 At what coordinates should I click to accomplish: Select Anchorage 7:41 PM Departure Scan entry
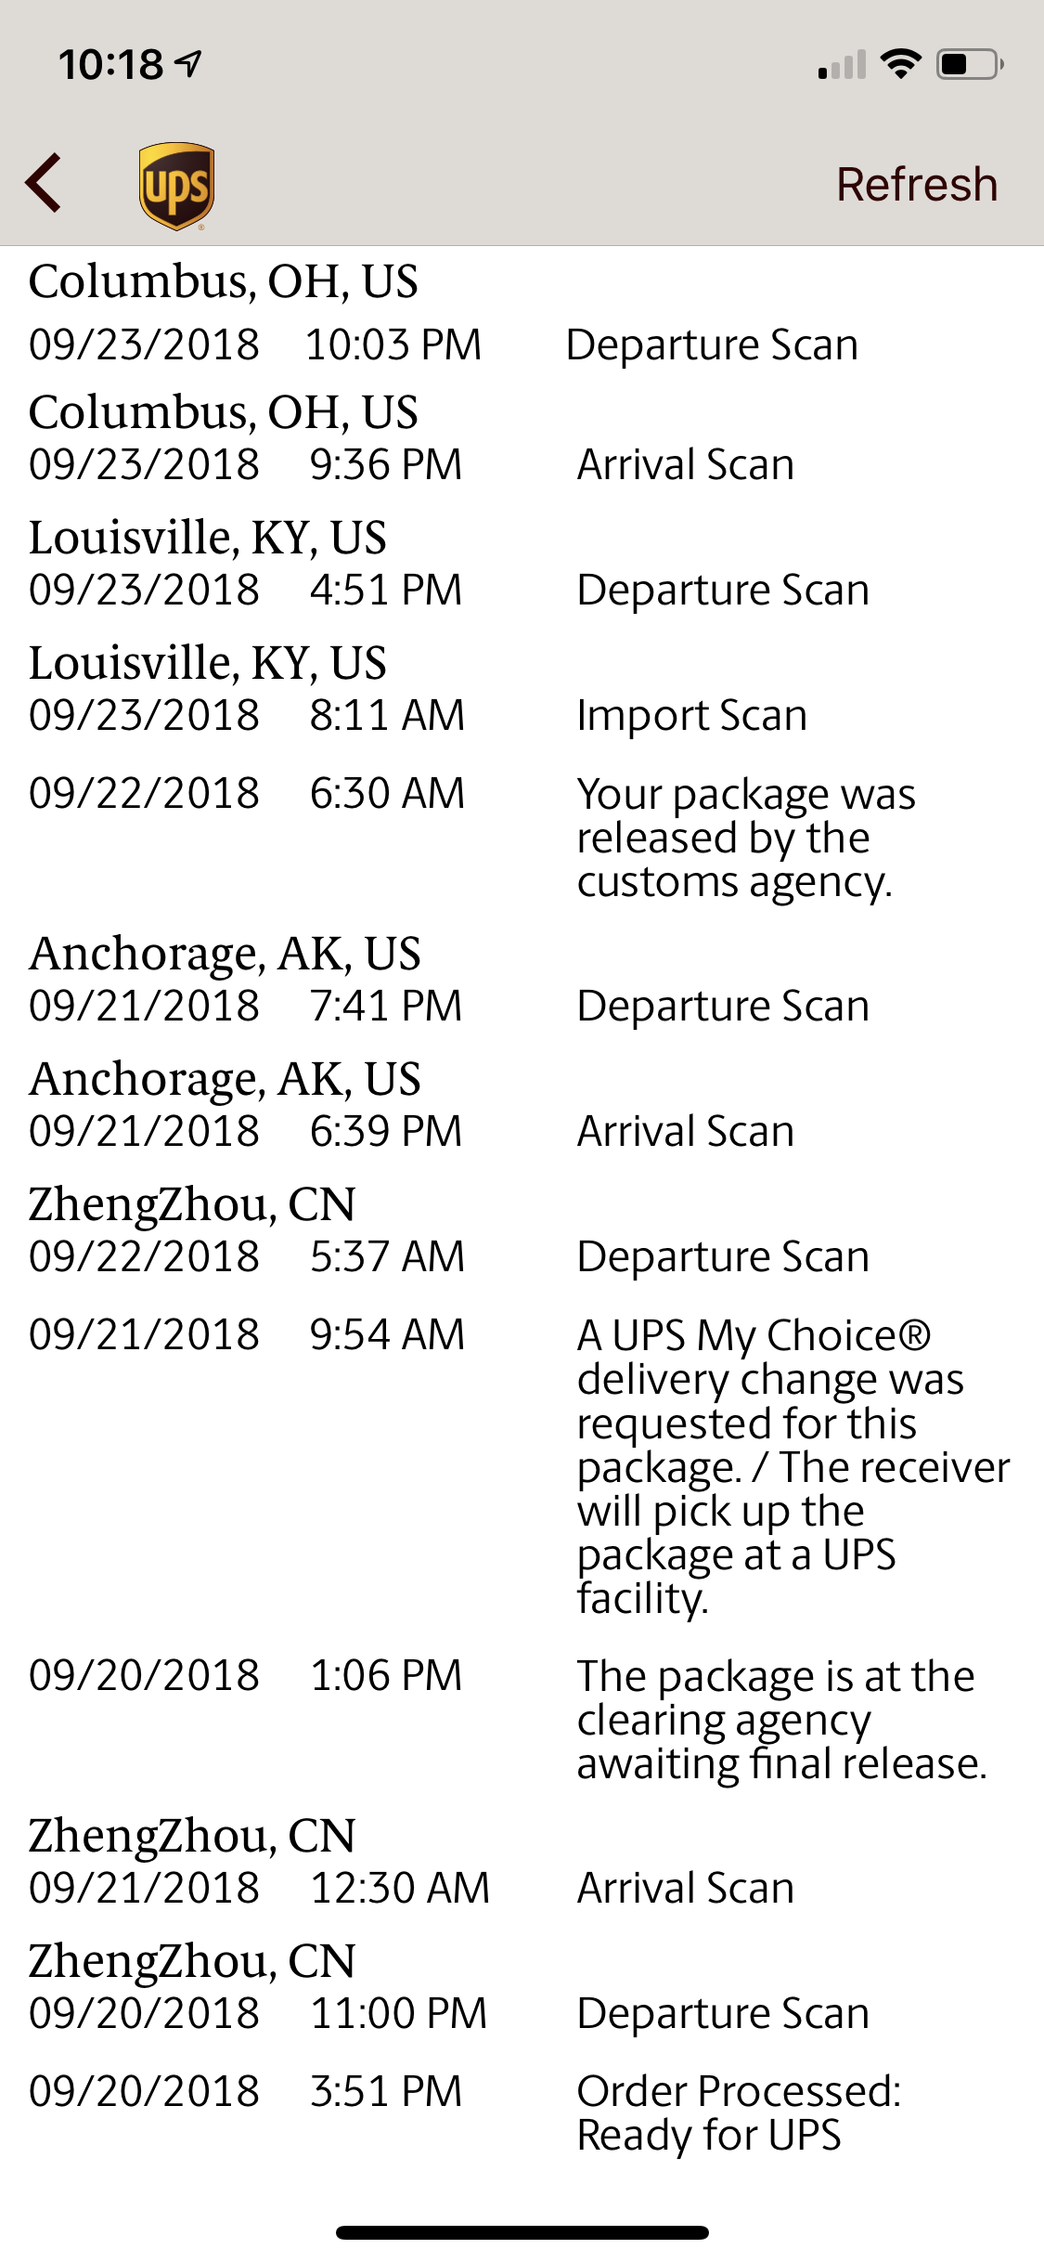click(x=522, y=979)
